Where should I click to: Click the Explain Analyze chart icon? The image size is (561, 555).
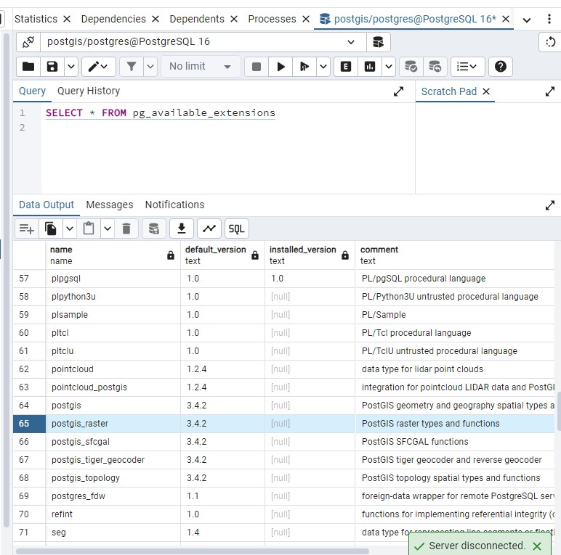(x=370, y=67)
